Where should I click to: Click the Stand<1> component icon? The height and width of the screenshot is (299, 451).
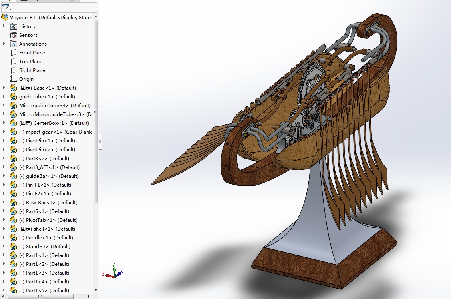(x=14, y=247)
